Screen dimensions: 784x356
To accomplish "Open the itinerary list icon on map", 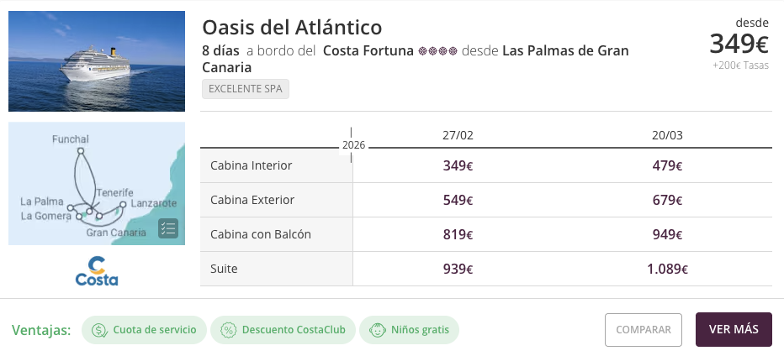I will coord(168,228).
